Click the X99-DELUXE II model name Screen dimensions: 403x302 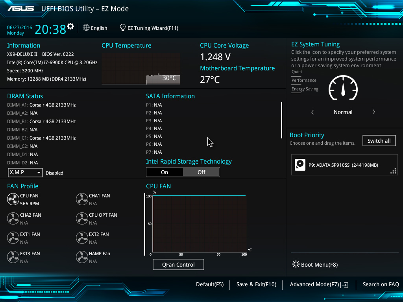pos(22,54)
